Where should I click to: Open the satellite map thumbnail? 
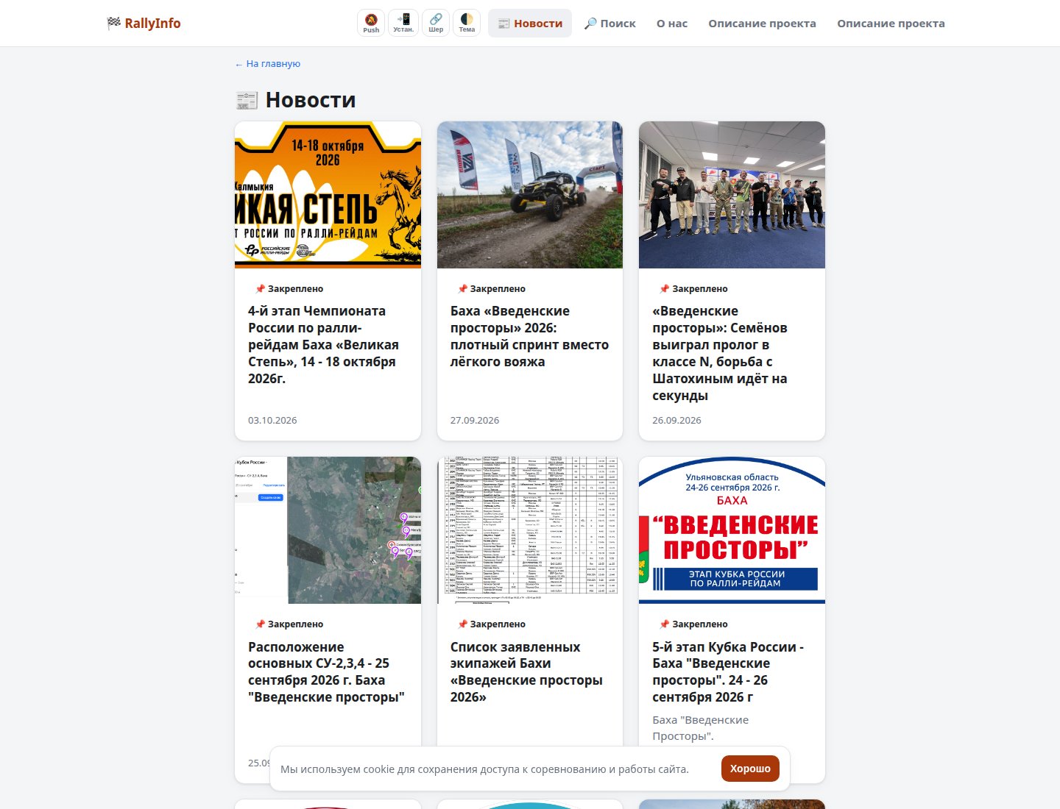pyautogui.click(x=328, y=530)
